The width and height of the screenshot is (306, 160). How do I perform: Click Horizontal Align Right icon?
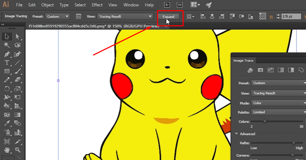[222, 16]
